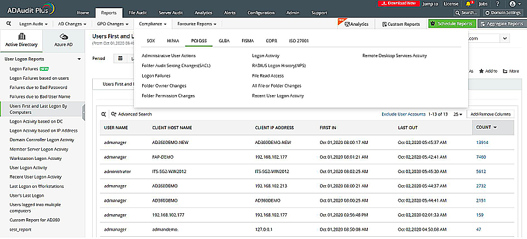Open Alerts tab

230,13
